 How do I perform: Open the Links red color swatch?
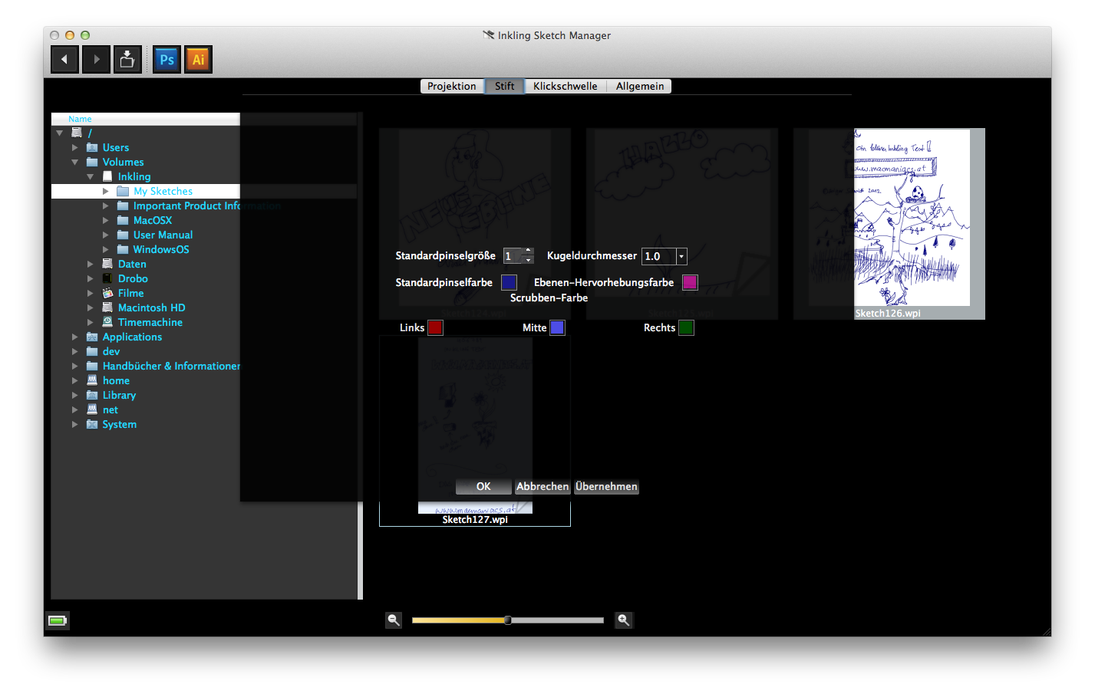pos(435,327)
